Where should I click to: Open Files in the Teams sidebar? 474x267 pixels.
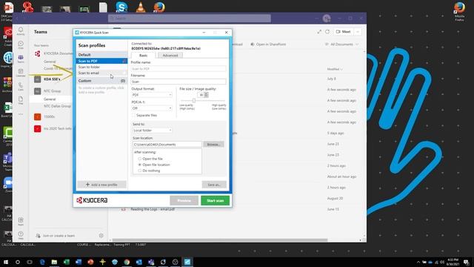click(x=21, y=100)
